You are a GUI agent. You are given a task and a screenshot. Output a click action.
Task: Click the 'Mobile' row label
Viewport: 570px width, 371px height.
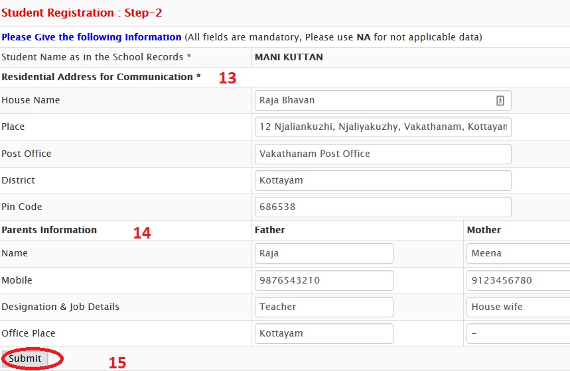point(17,281)
